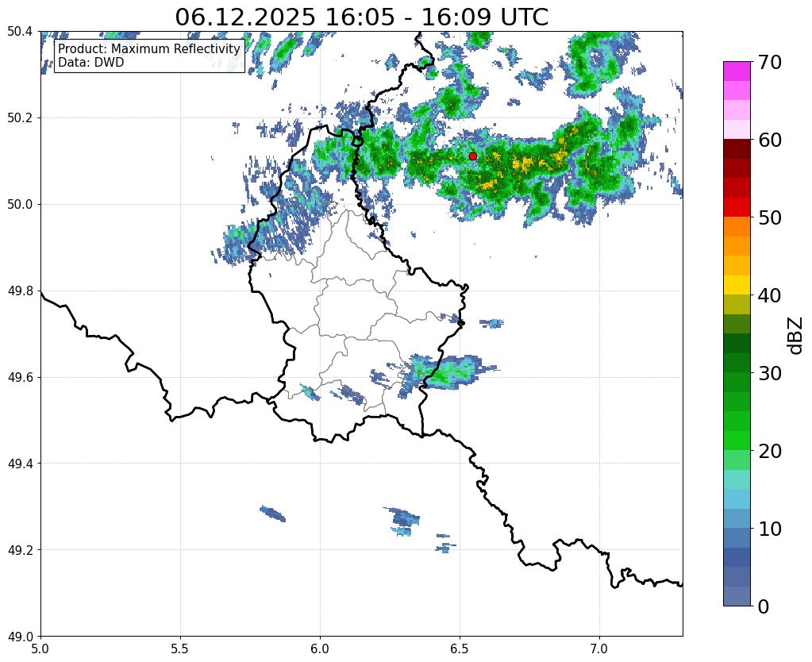812x662 pixels.
Task: Click the colorbar tick label 20
Action: coord(770,451)
